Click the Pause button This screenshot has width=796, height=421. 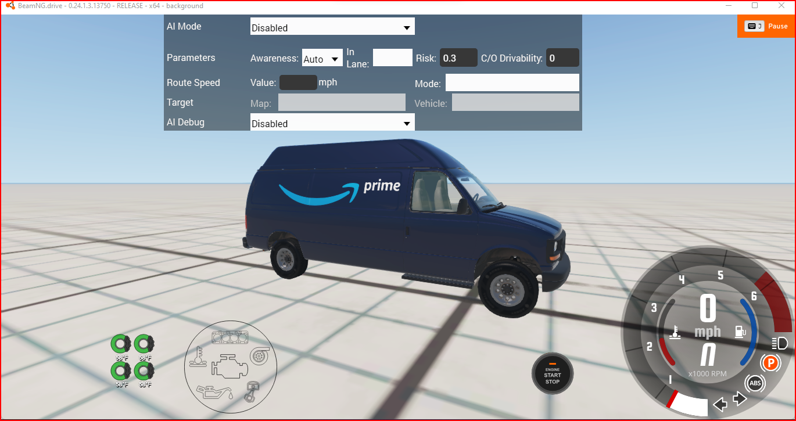[766, 26]
